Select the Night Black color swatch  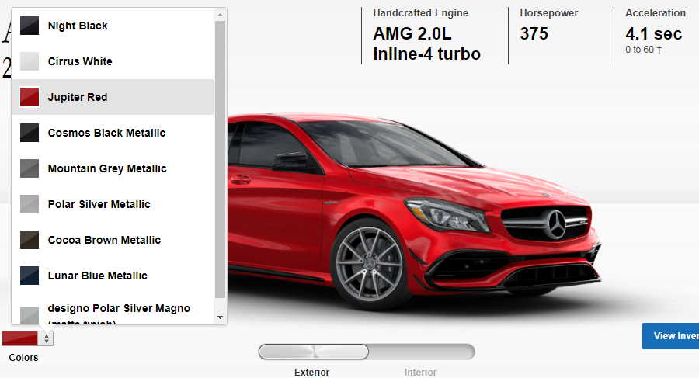tap(30, 26)
